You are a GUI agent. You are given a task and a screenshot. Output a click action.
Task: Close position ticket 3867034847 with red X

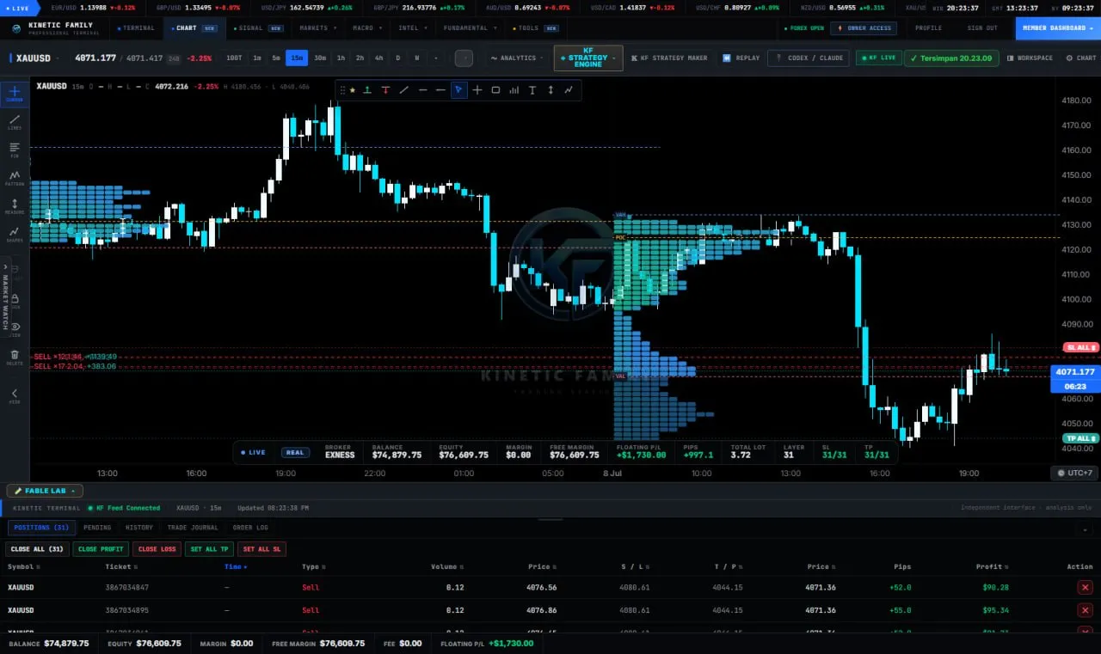pyautogui.click(x=1085, y=588)
